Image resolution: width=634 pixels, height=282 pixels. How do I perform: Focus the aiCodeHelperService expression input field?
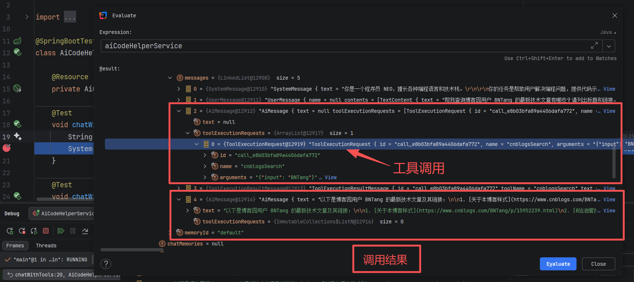point(345,46)
